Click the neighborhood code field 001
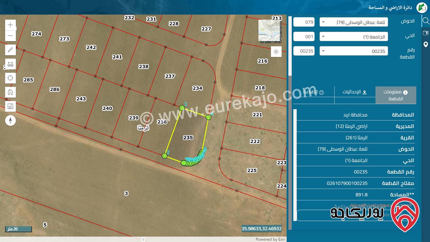430x242 pixels. pyautogui.click(x=304, y=37)
